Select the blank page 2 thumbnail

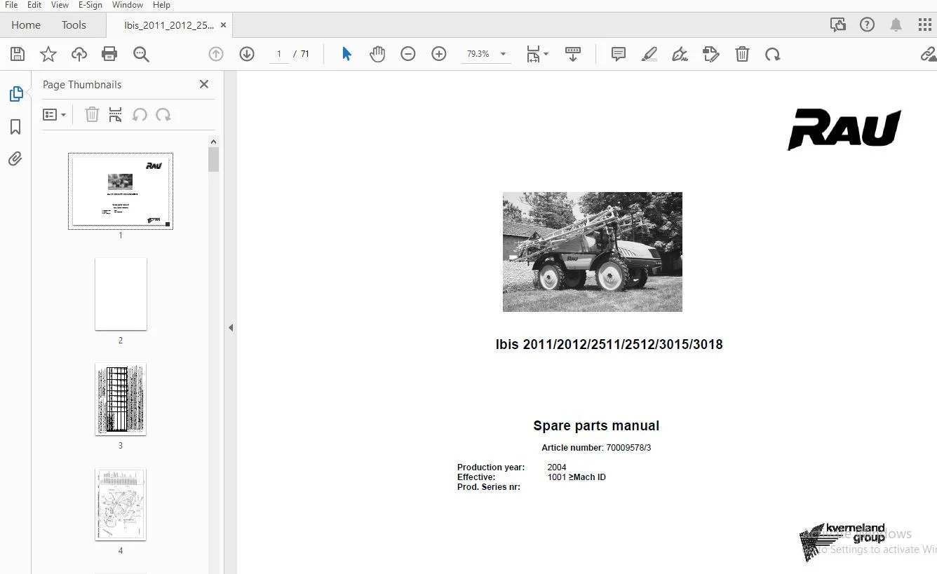(121, 294)
